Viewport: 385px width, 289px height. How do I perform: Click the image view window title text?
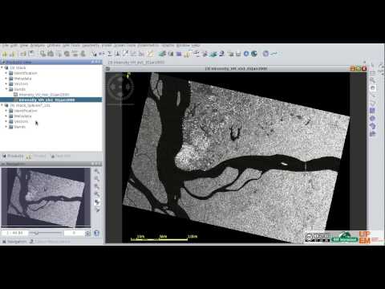pyautogui.click(x=236, y=69)
